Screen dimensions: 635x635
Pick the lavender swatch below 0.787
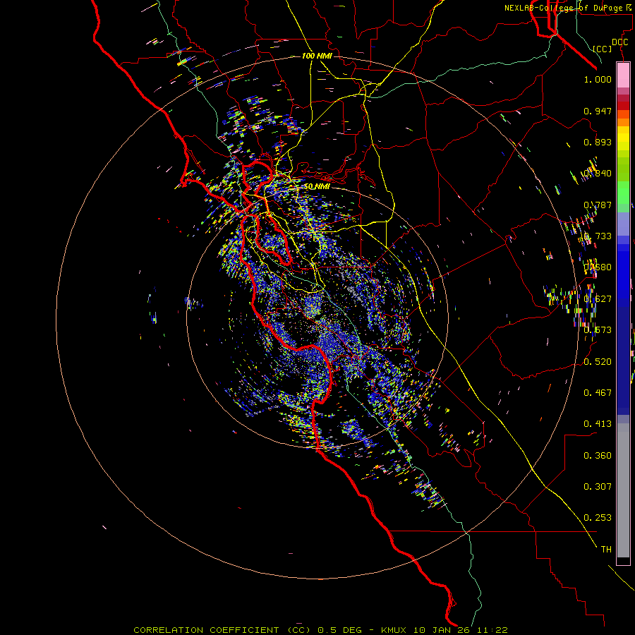point(623,224)
